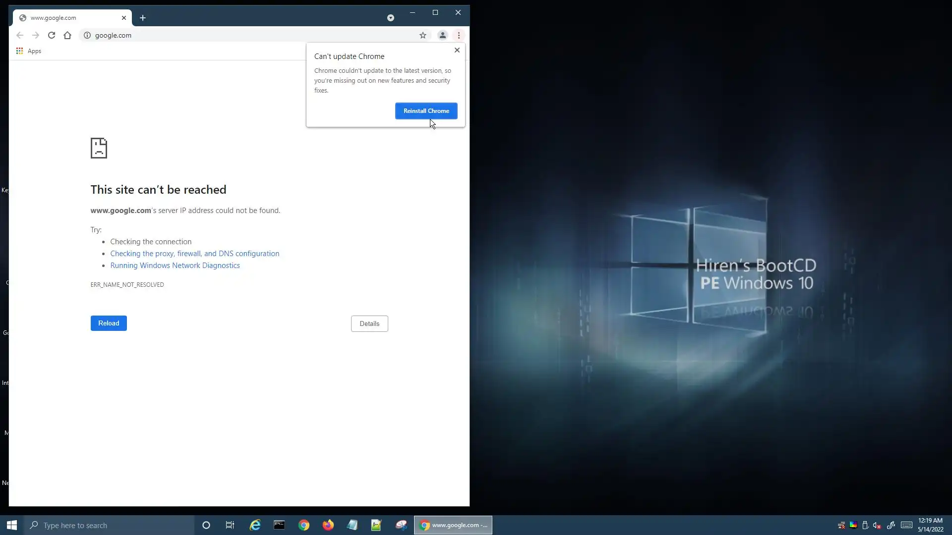
Task: Open the Chrome profile avatar icon
Action: click(x=442, y=35)
